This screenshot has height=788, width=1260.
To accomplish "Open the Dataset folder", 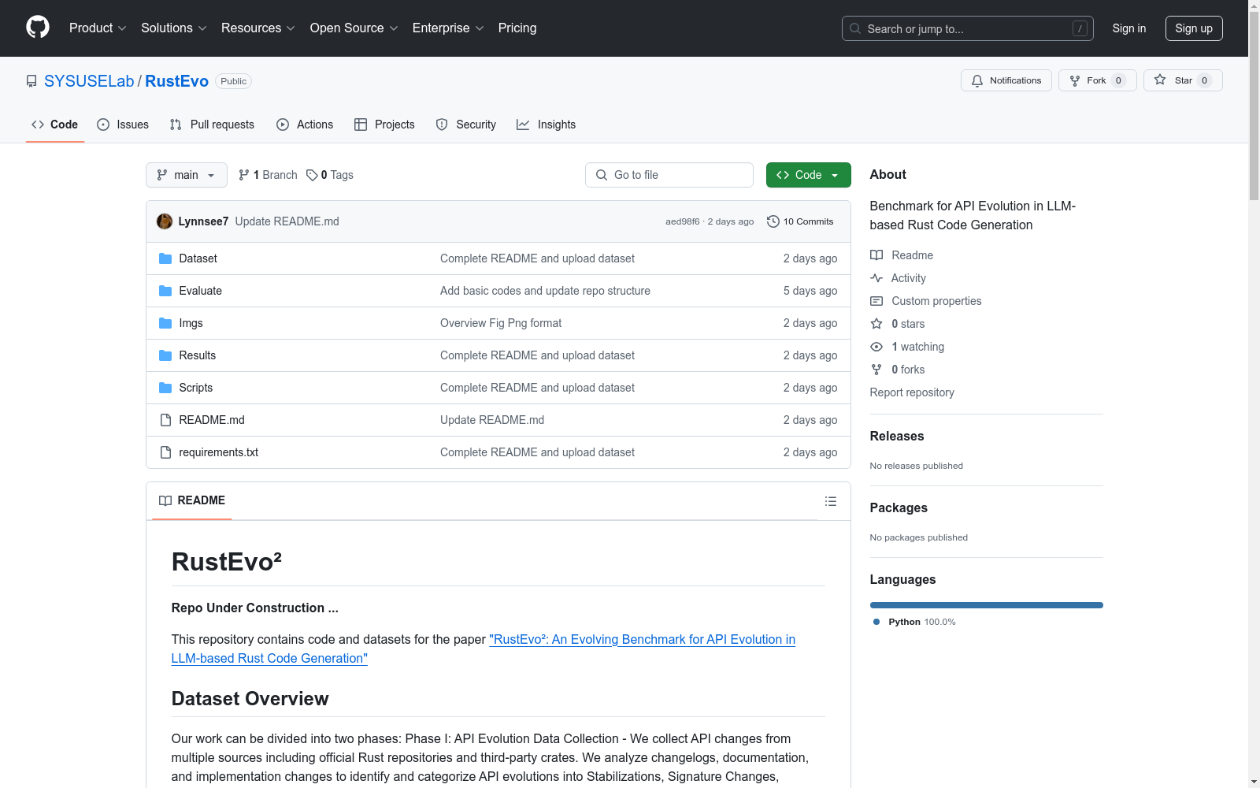I will [198, 258].
